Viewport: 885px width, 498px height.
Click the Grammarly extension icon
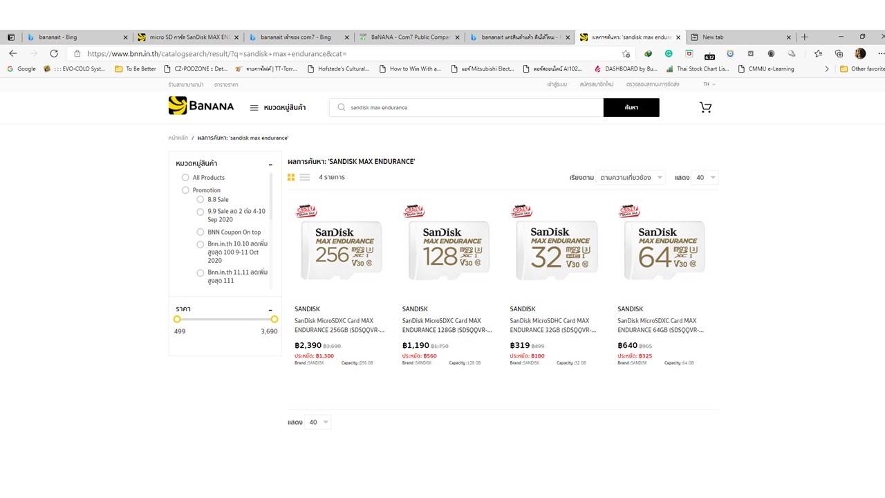tap(669, 53)
